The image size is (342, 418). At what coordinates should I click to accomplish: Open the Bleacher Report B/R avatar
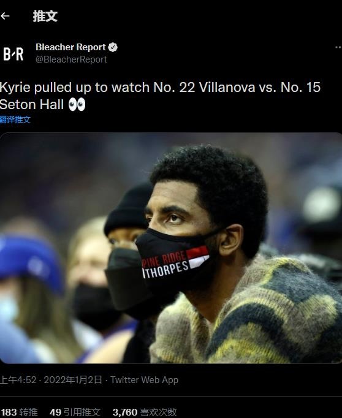point(13,54)
